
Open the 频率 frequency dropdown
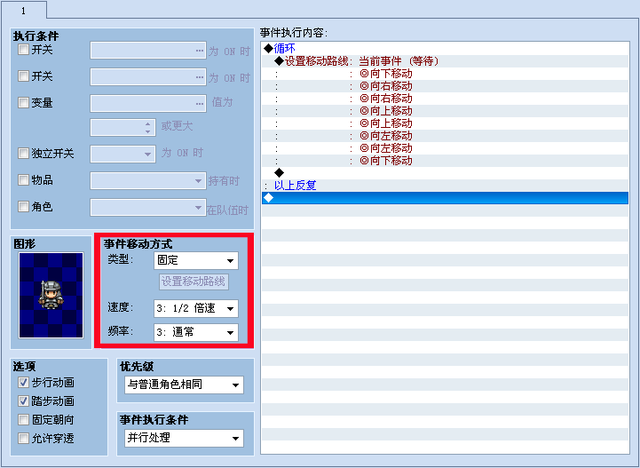[196, 332]
